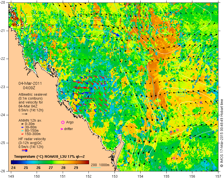The width and height of the screenshot is (224, 179).
Task: Click the Temperature (°C) NOAA18_L3U title
Action: click(x=50, y=156)
